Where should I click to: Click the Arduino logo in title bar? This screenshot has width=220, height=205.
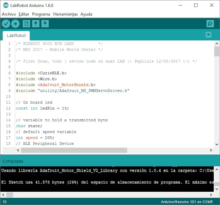6,5
